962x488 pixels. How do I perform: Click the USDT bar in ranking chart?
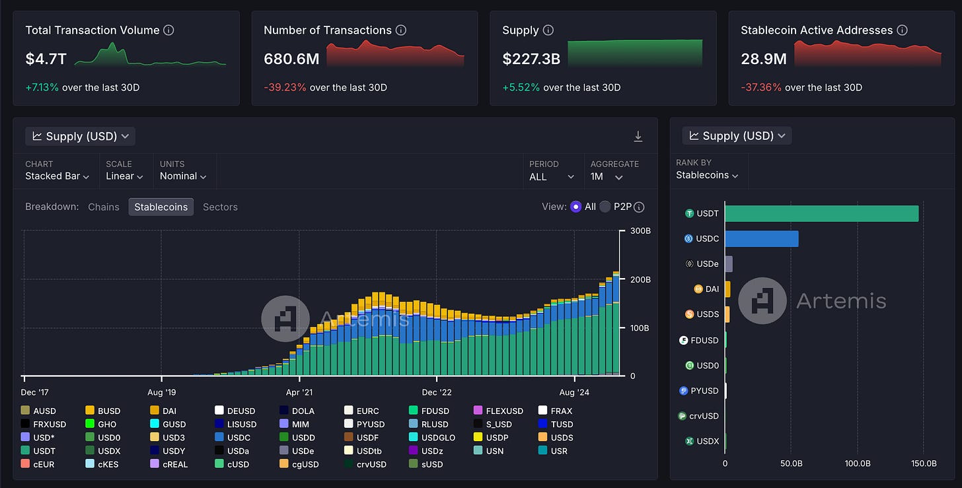point(821,213)
